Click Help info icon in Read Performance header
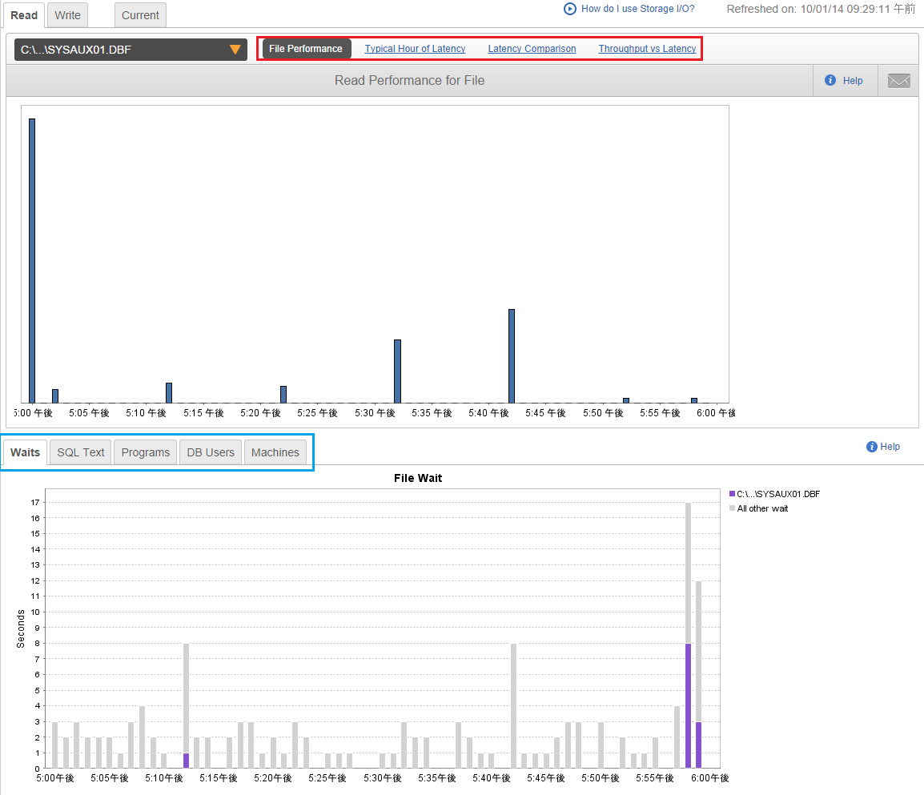Screen dimensions: 924x795 click(830, 80)
